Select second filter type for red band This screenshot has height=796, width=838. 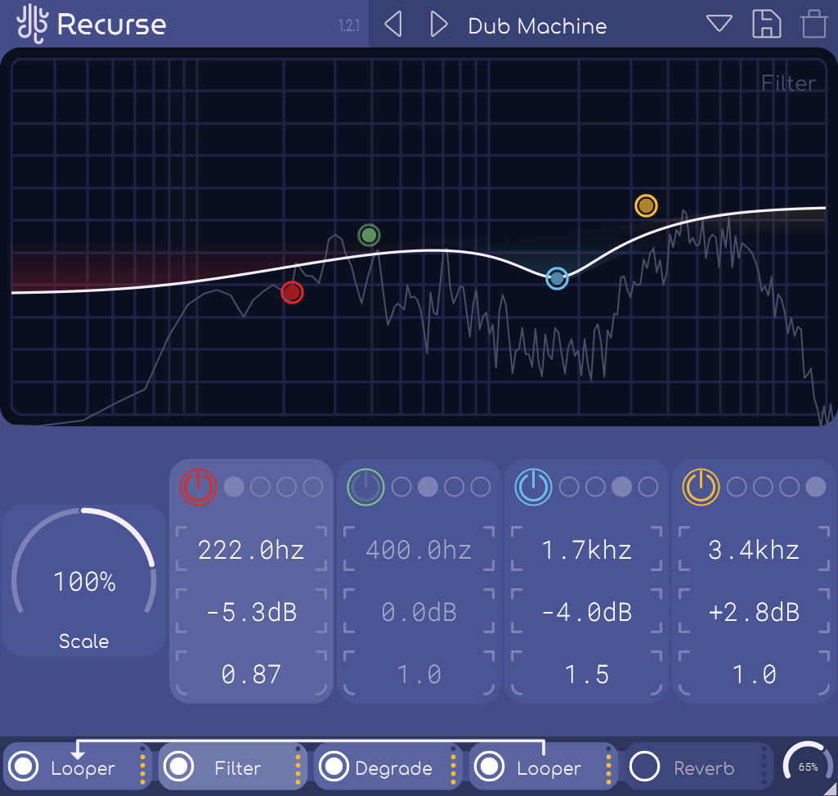point(260,487)
